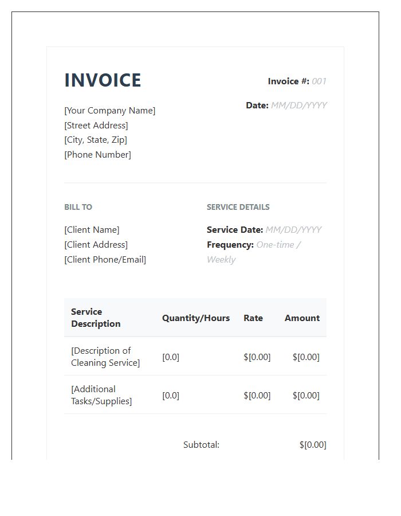Click the Subtotal $[0.00] value

(313, 445)
